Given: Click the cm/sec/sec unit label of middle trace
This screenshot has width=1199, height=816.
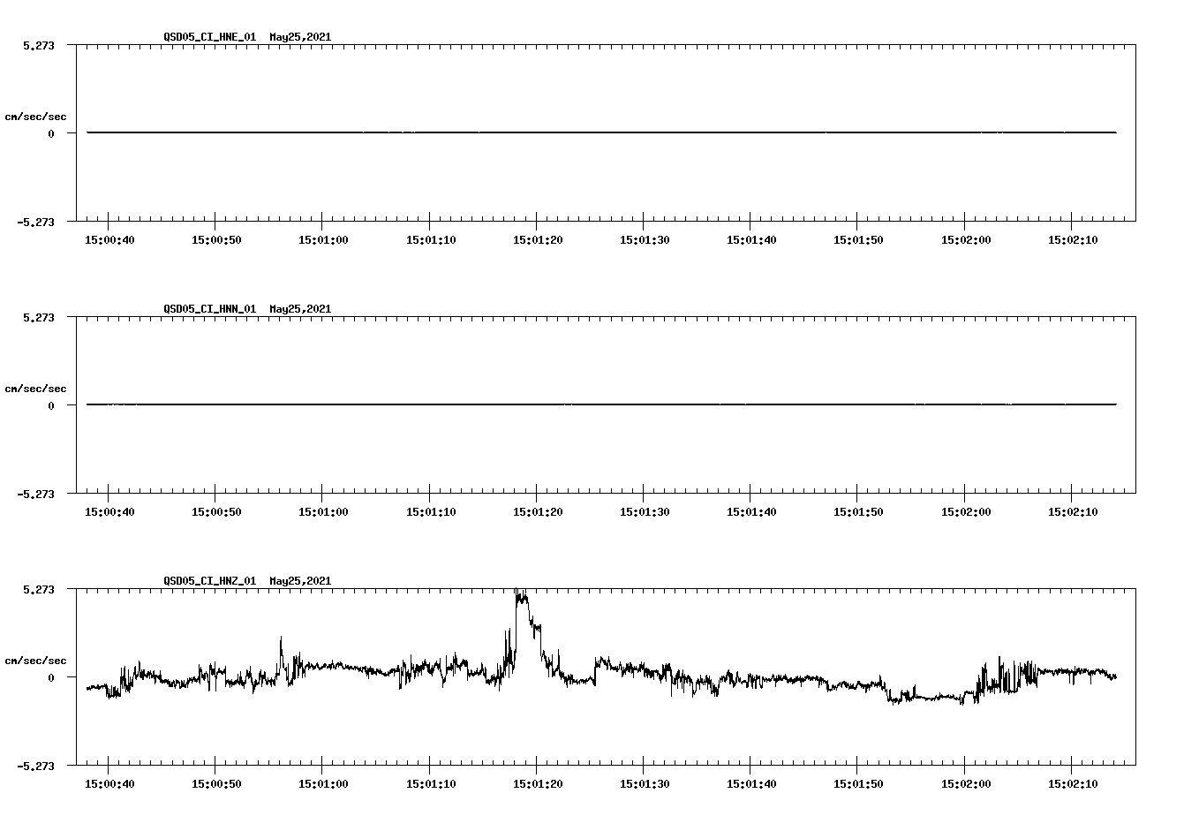Looking at the screenshot, I should point(35,388).
